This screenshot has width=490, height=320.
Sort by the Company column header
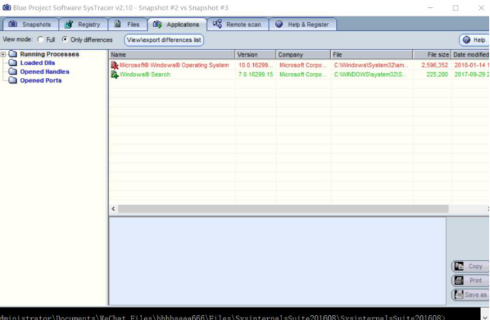(303, 55)
